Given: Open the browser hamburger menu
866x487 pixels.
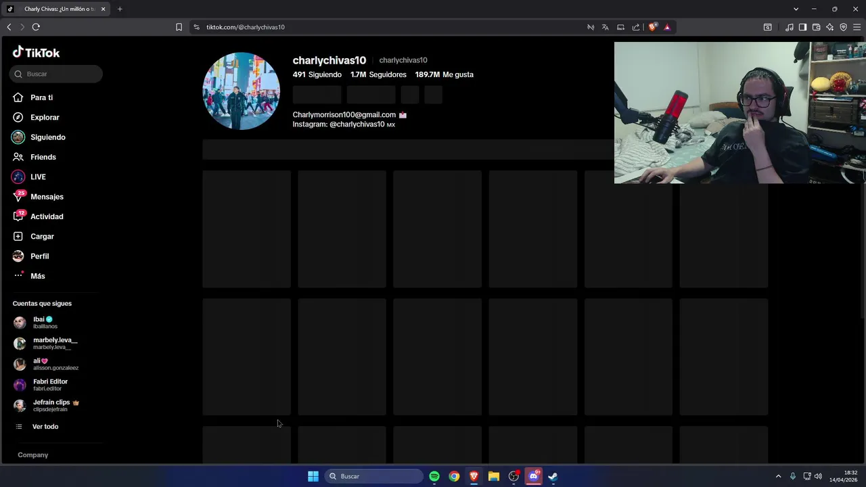Looking at the screenshot, I should pyautogui.click(x=857, y=27).
